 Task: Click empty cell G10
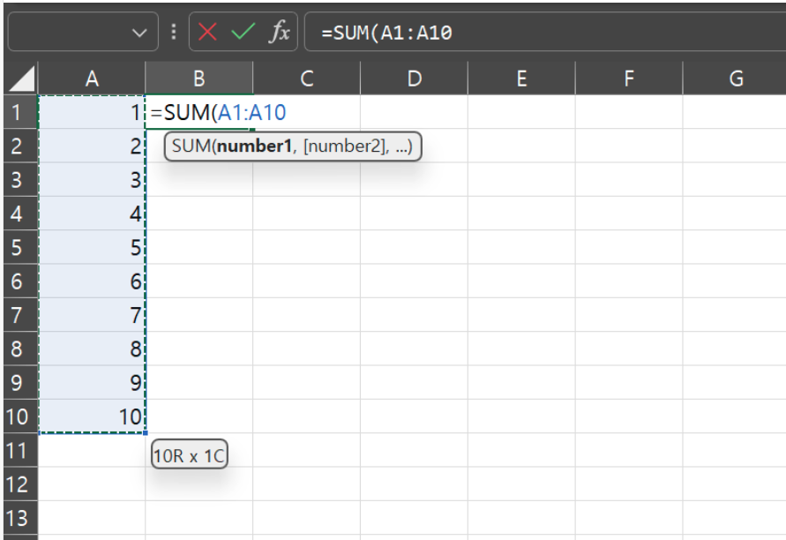point(735,416)
